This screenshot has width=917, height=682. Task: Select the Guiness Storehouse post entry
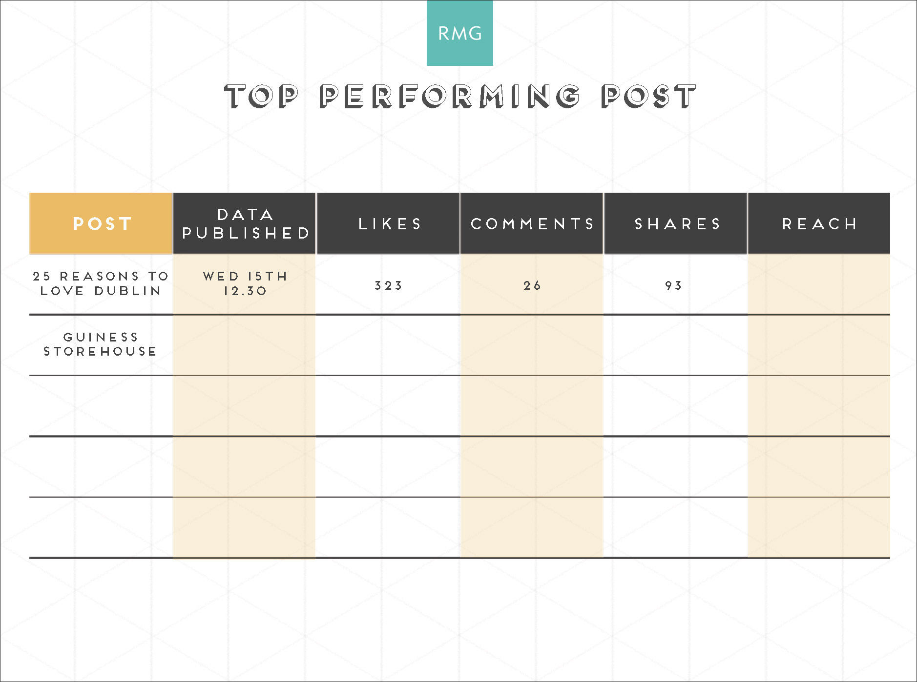101,344
